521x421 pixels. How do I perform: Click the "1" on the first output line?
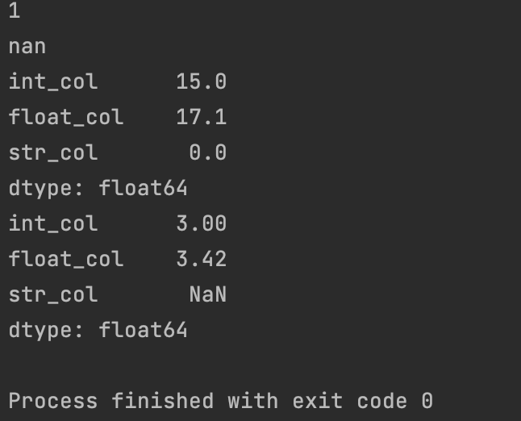(x=15, y=11)
